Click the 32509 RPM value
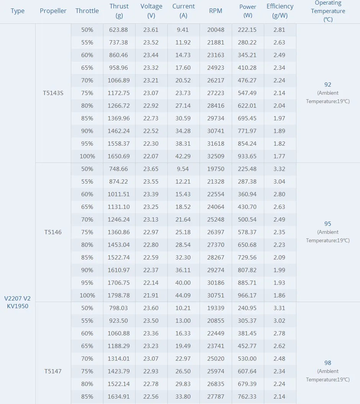Viewport: 360px width, 404px height. (x=216, y=156)
